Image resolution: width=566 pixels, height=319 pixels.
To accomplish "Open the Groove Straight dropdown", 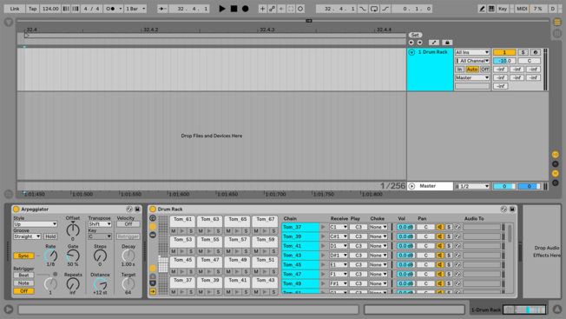I will pyautogui.click(x=27, y=236).
